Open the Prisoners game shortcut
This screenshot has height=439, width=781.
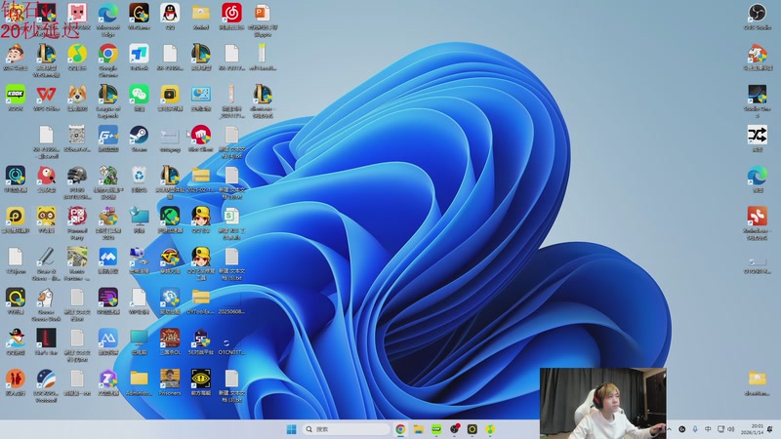(x=170, y=379)
